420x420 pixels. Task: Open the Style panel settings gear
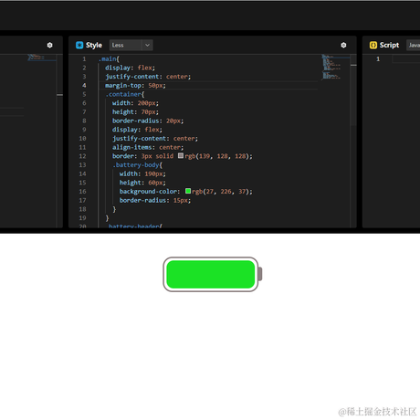point(343,45)
